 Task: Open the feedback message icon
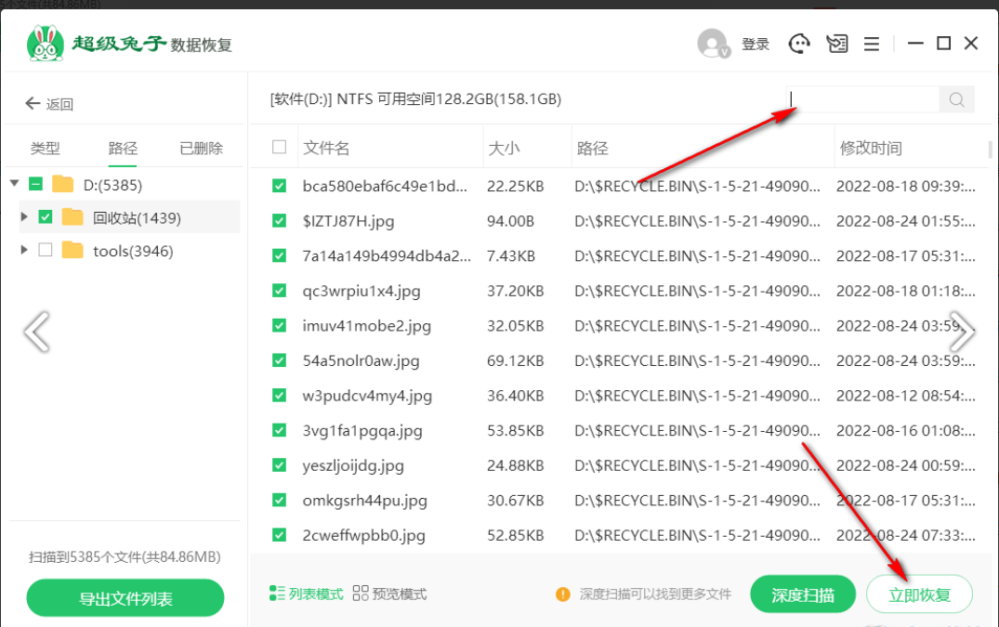coord(836,44)
